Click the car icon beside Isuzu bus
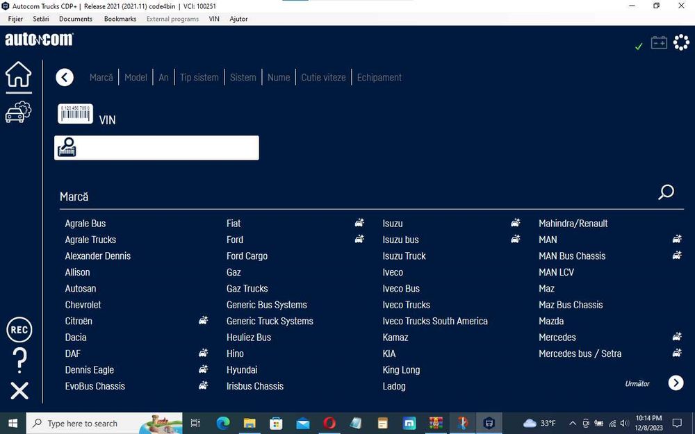695x434 pixels. (x=516, y=239)
